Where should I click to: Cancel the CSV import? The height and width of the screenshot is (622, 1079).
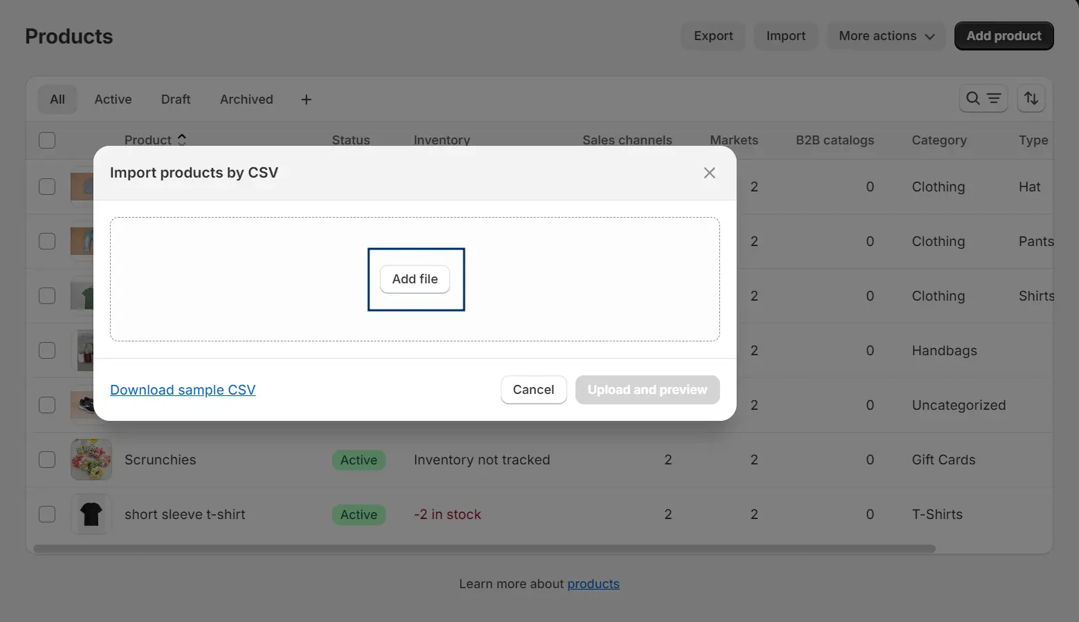(533, 390)
